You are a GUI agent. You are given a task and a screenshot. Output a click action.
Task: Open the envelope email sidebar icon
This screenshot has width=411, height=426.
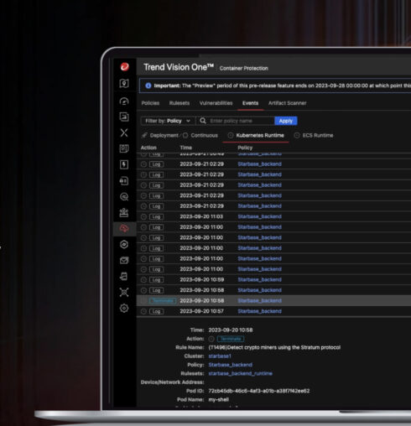pos(124,261)
